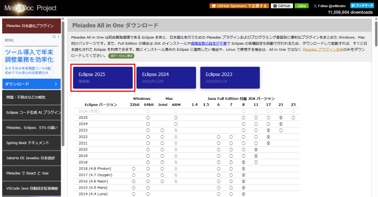Open Eclipse 2019 Windows 64bit download circle
Screen dimensions: 378x197
pyautogui.click(x=148, y=156)
